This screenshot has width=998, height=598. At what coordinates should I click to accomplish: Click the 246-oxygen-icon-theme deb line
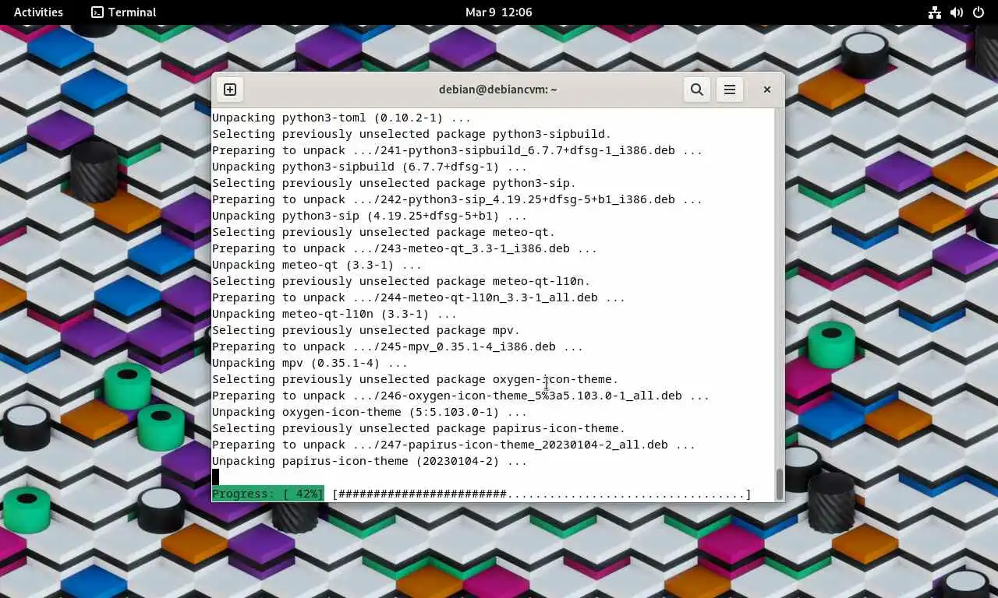pos(461,396)
